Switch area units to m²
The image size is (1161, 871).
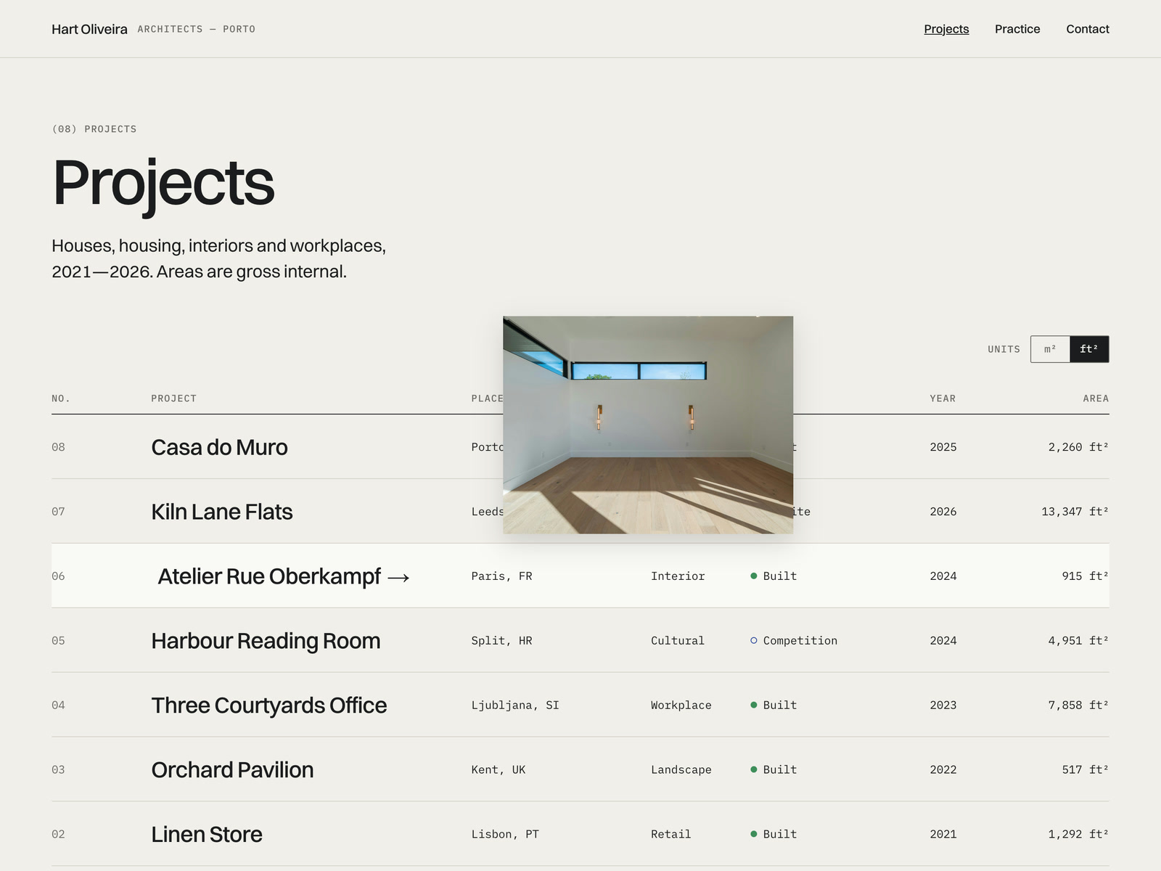coord(1050,349)
